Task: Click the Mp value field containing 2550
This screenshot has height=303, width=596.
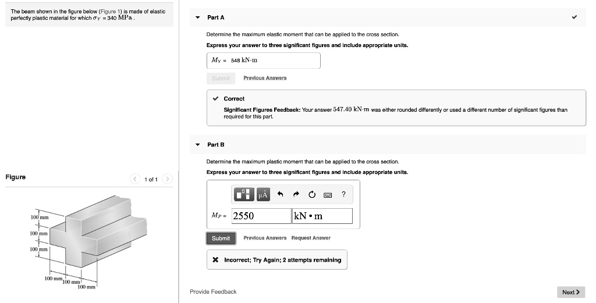Action: (261, 216)
